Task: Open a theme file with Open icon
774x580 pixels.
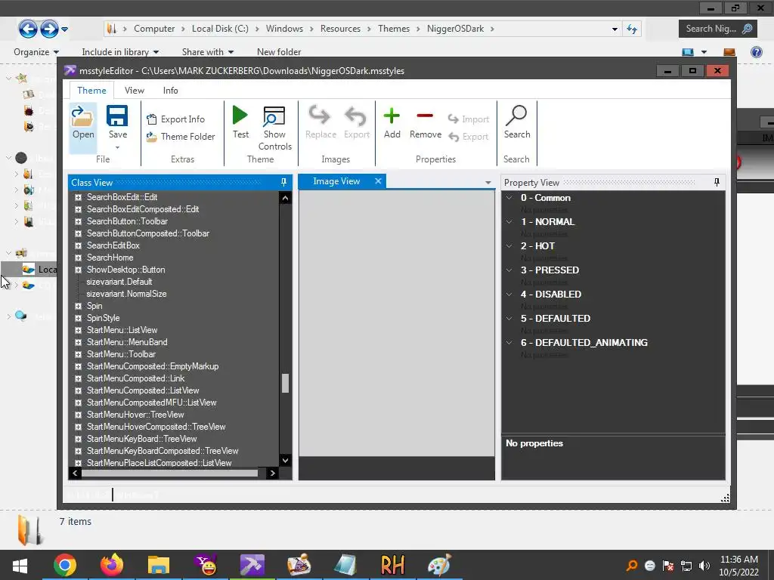Action: pos(83,123)
